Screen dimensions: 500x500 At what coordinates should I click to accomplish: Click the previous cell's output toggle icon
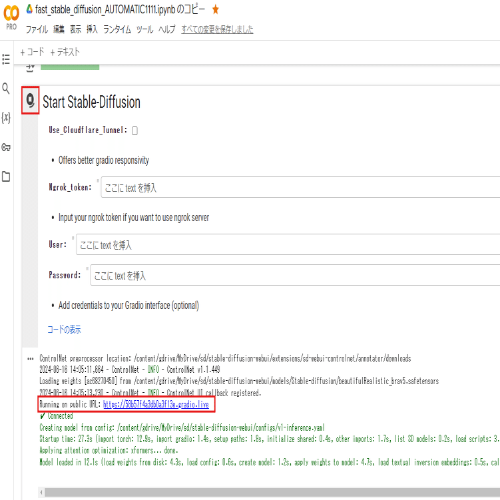pyautogui.click(x=31, y=68)
